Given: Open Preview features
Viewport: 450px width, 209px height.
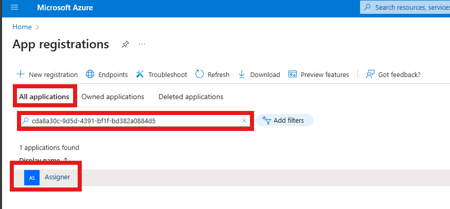Looking at the screenshot, I should (x=318, y=74).
